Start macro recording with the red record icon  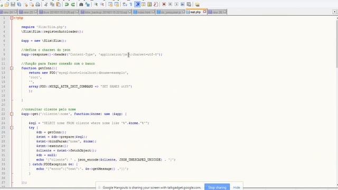click(x=164, y=4)
